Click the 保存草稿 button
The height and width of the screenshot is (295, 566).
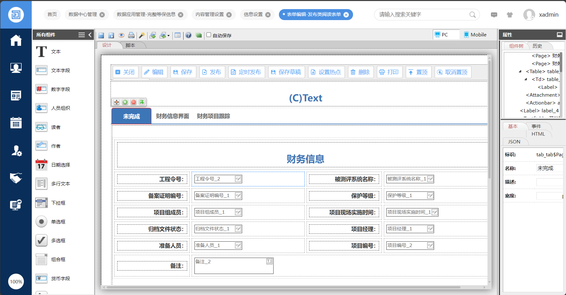[286, 72]
